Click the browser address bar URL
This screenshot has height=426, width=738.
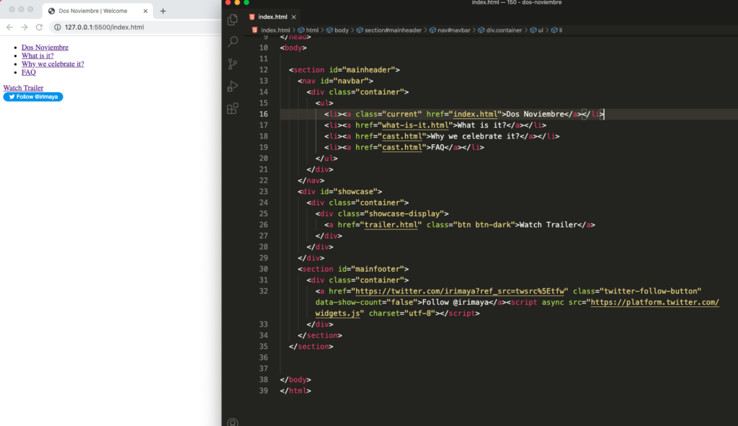[105, 27]
